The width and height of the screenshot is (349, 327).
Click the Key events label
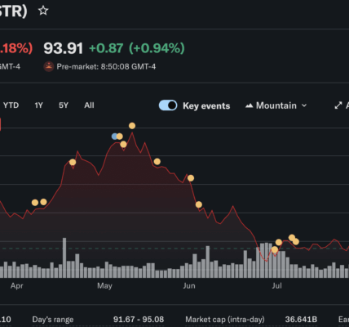[206, 105]
